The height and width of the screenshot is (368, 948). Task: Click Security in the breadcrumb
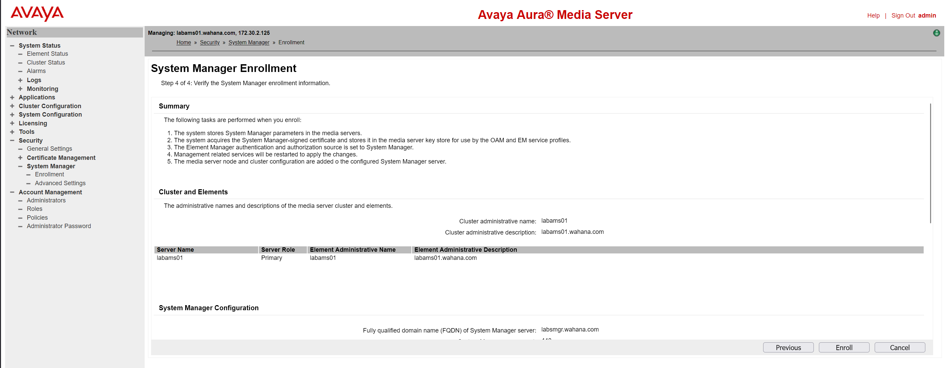[210, 43]
